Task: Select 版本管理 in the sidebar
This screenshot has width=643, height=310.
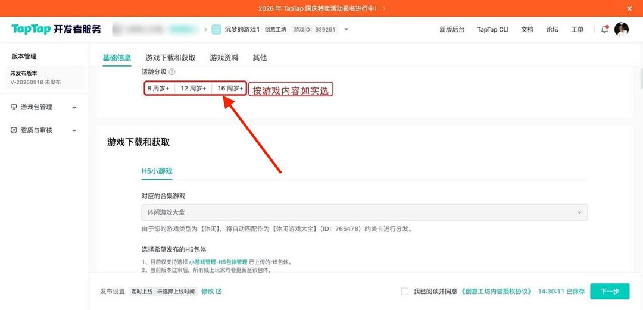Action: (24, 56)
